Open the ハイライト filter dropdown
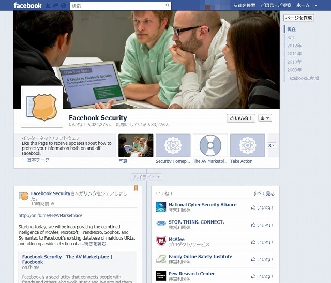This screenshot has width=331, height=283. (146, 177)
